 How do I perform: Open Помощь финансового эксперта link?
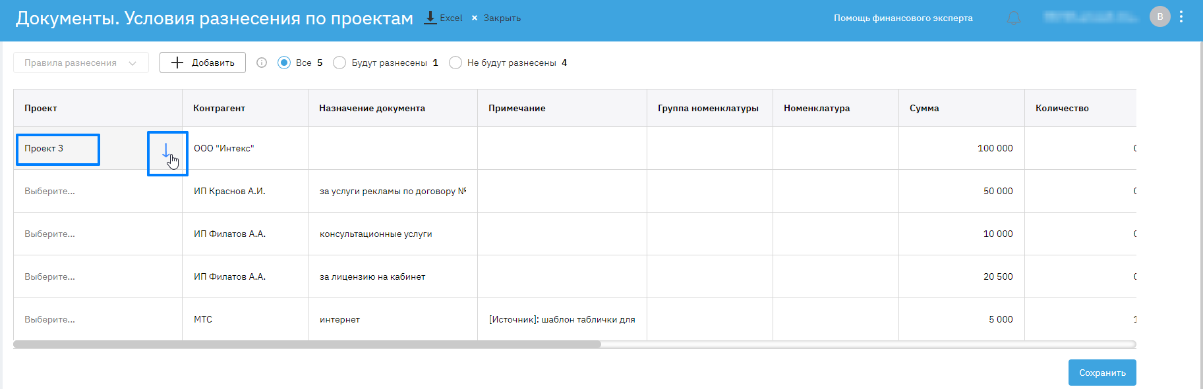[x=903, y=18]
